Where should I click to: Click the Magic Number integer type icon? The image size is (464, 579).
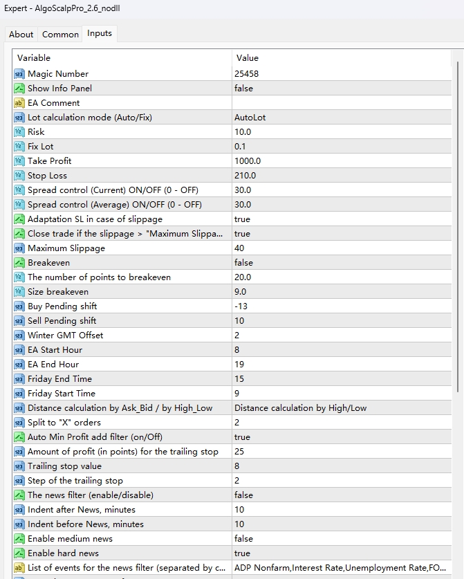pos(19,74)
